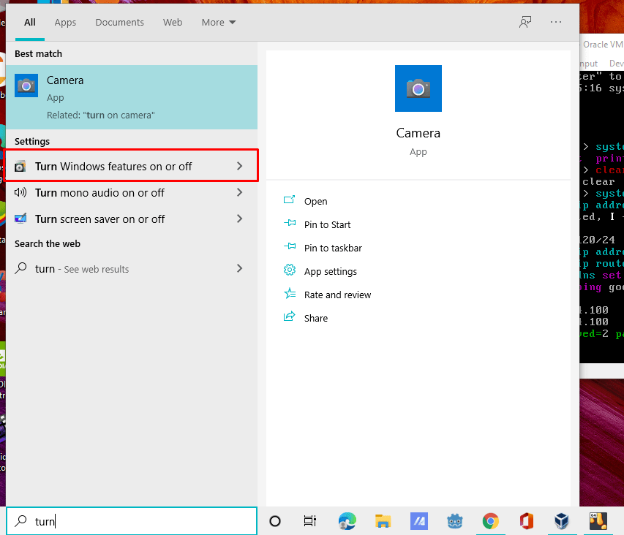Click the Cortana circle icon
This screenshot has width=624, height=535.
pyautogui.click(x=275, y=521)
